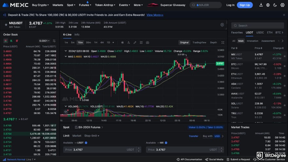The image size is (288, 162).
Task: Switch chart to Original view
Action: [184, 43]
